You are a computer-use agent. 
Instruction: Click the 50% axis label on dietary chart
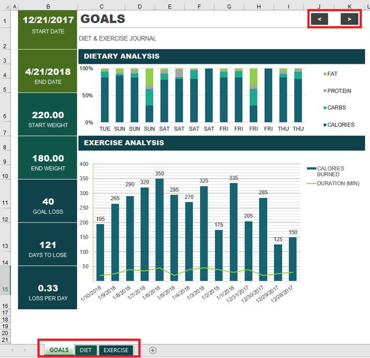[x=87, y=96]
